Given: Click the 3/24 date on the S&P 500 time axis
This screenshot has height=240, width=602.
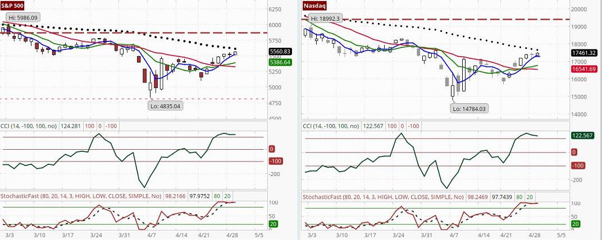Looking at the screenshot, I should point(96,234).
